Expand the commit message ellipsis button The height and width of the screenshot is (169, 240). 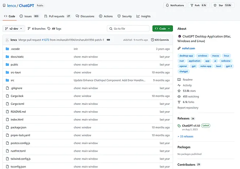point(108,40)
